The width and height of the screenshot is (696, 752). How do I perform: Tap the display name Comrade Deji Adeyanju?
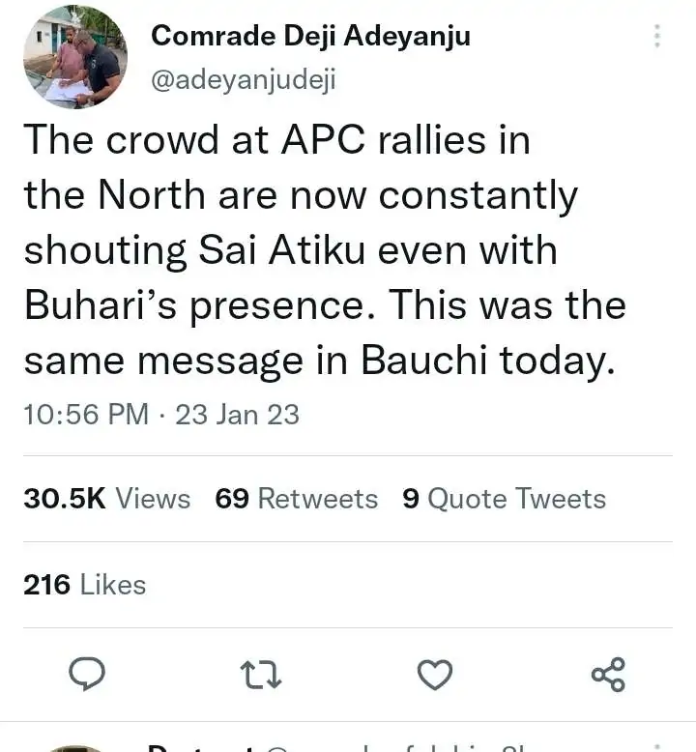[310, 36]
